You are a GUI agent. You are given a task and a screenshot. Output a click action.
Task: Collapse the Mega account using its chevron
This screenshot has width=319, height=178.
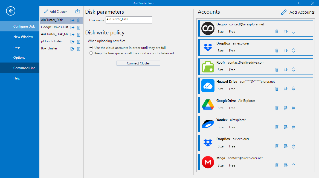click(293, 164)
